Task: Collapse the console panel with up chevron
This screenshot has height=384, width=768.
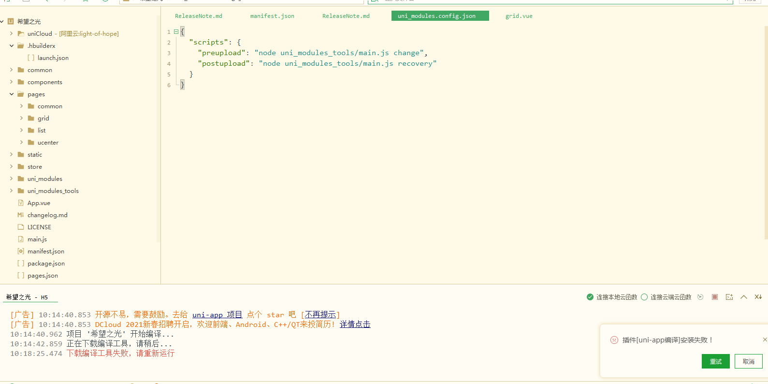Action: tap(744, 297)
